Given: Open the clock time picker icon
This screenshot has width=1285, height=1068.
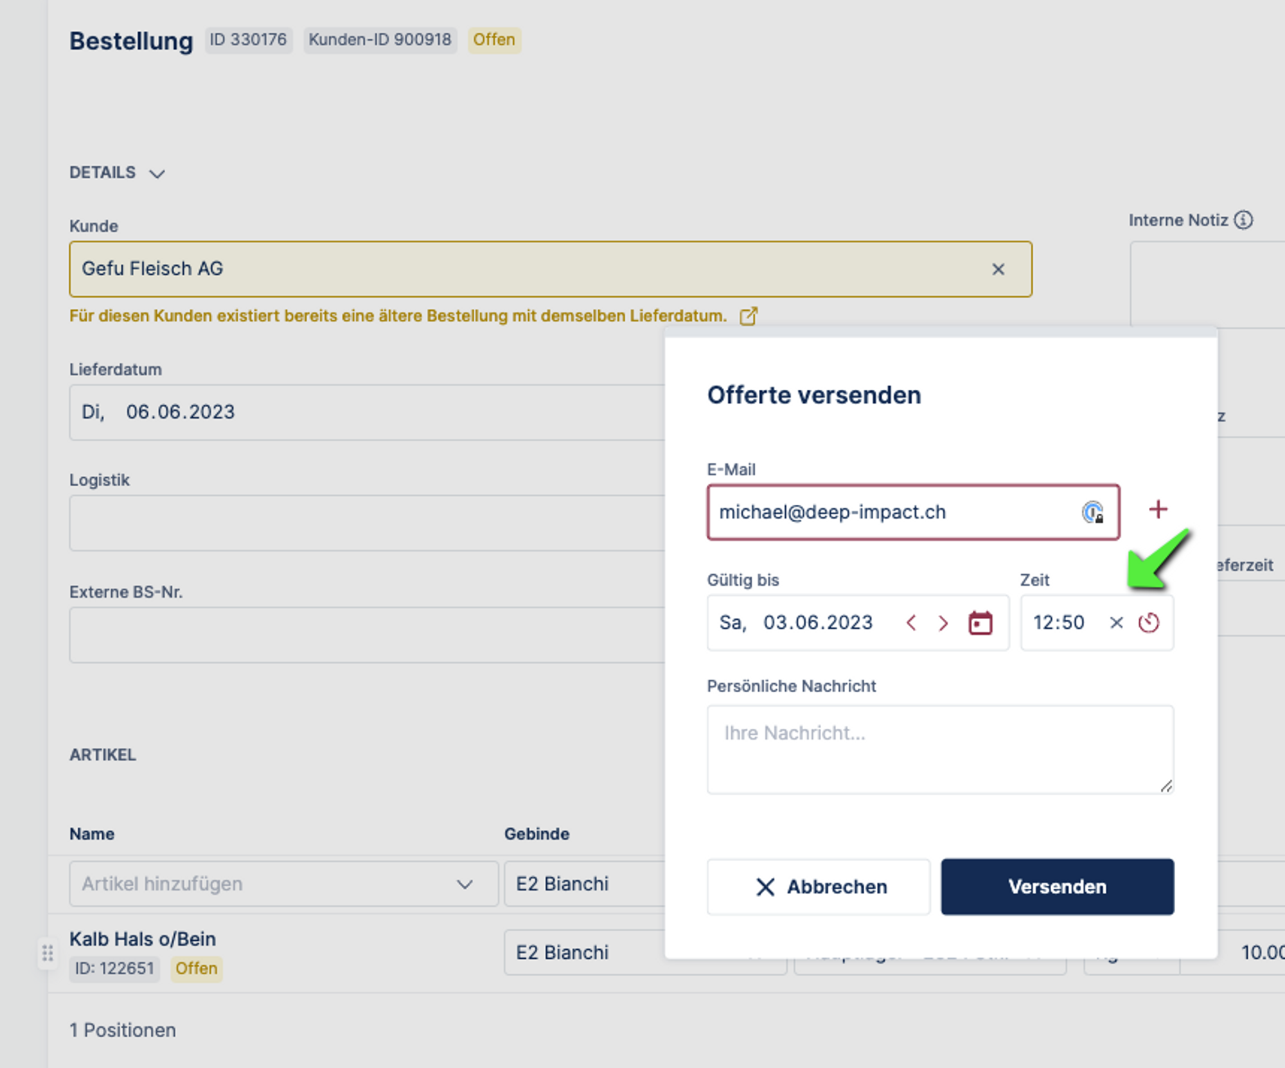Looking at the screenshot, I should (x=1149, y=623).
